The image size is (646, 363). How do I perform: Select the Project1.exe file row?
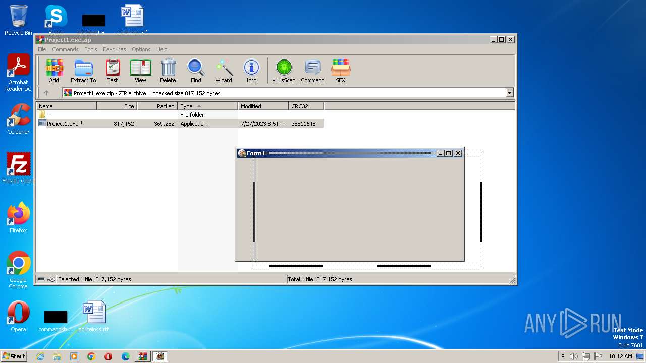[180, 124]
